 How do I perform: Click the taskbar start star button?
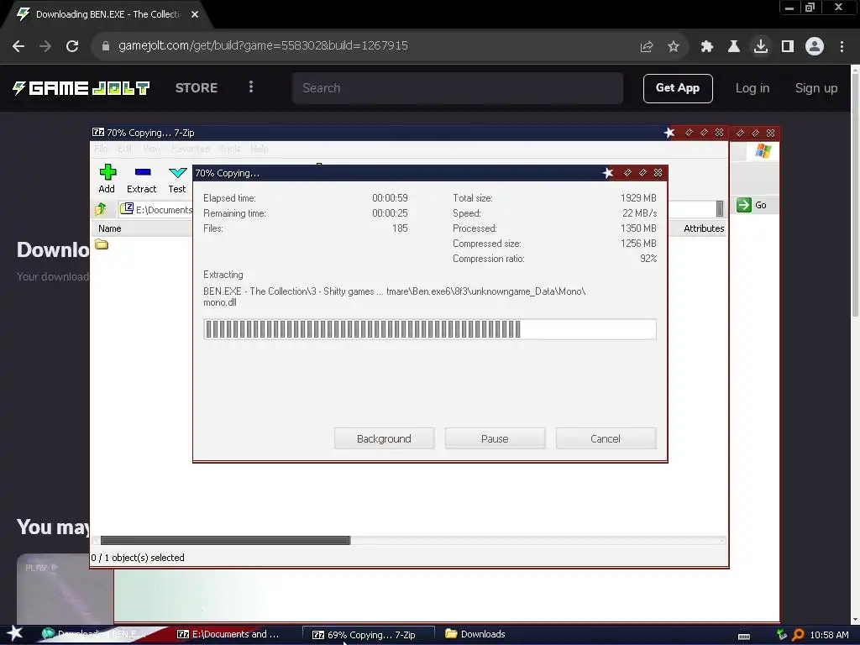point(14,633)
